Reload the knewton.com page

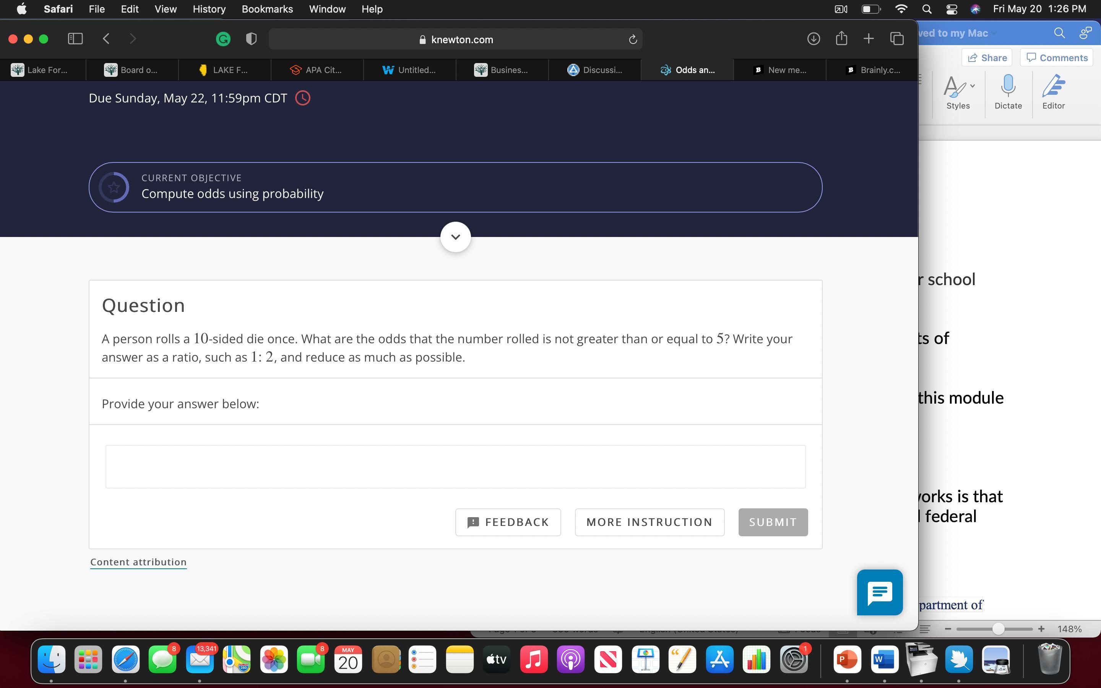tap(632, 40)
